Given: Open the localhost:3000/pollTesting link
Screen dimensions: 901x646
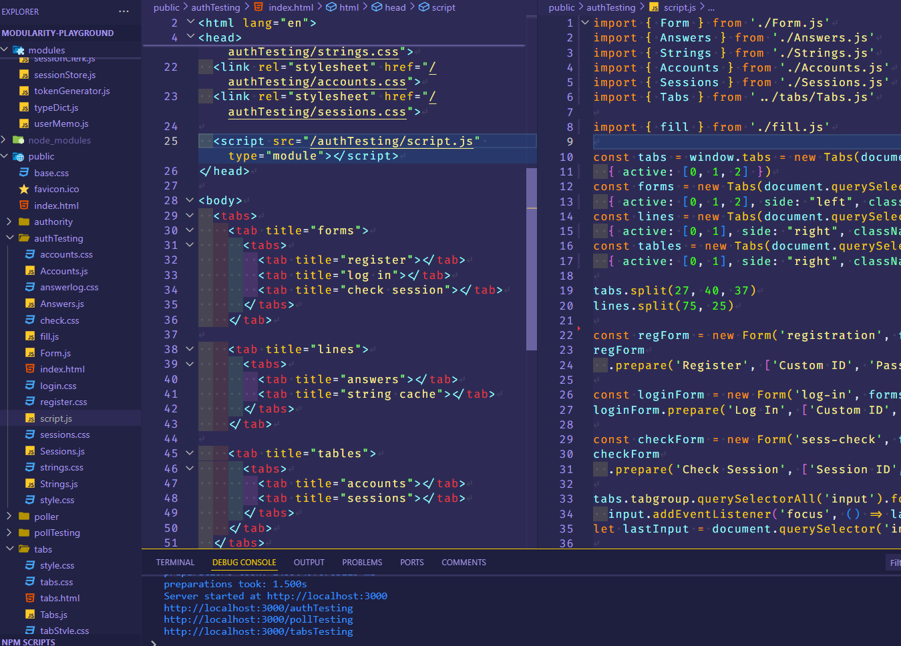Looking at the screenshot, I should pyautogui.click(x=258, y=619).
